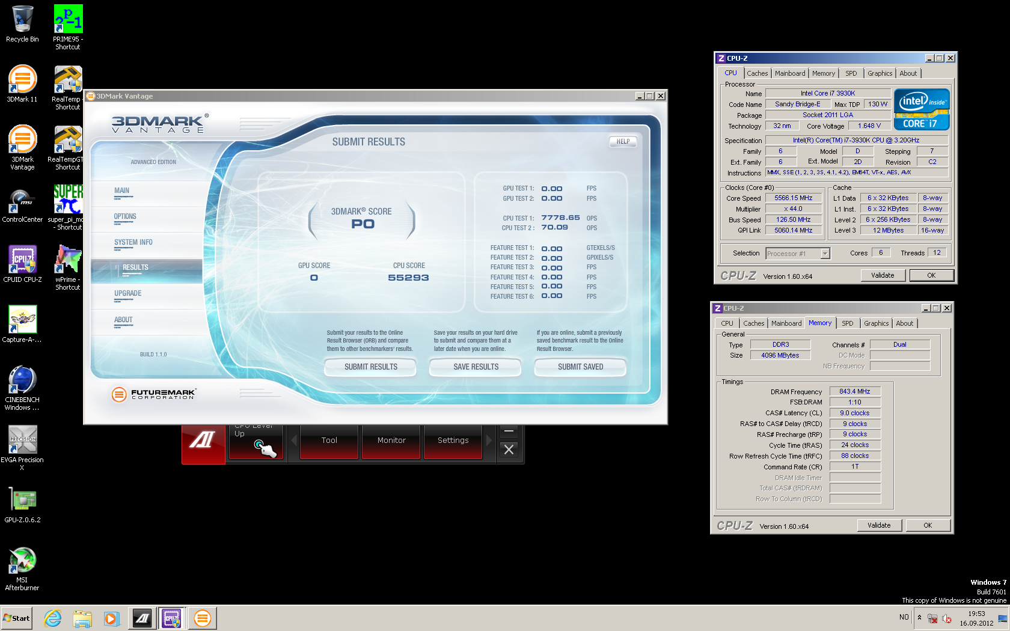Open Windows Media Player from taskbar
The width and height of the screenshot is (1010, 631).
pos(111,618)
